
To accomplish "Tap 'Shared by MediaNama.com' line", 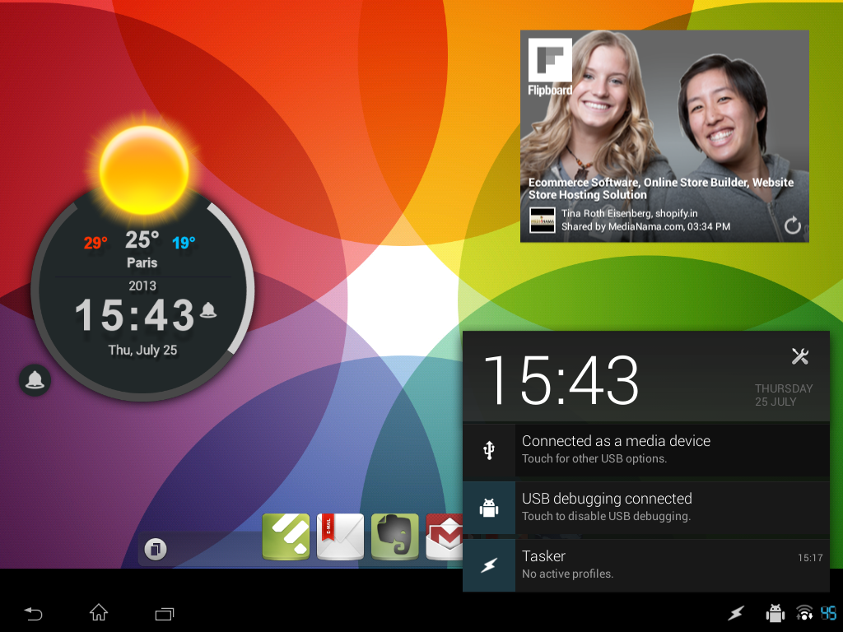I will [645, 227].
